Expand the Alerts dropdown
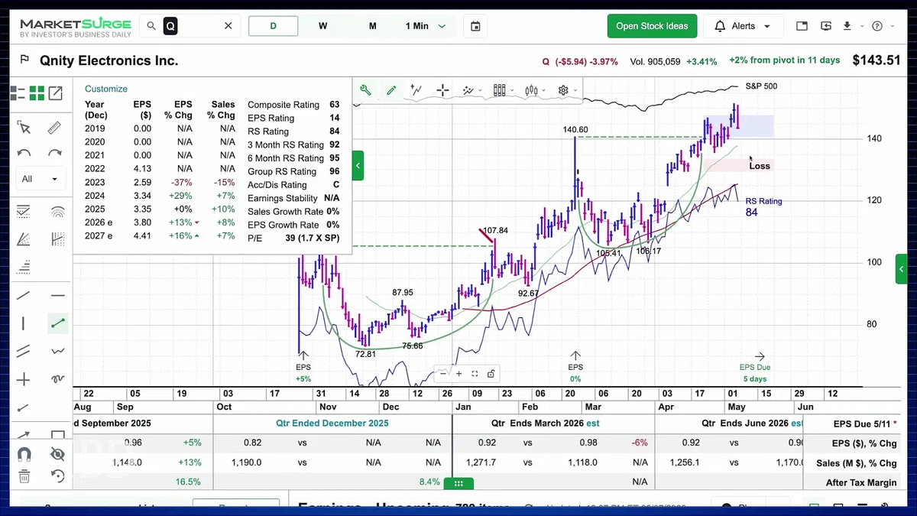917x516 pixels. coord(743,26)
